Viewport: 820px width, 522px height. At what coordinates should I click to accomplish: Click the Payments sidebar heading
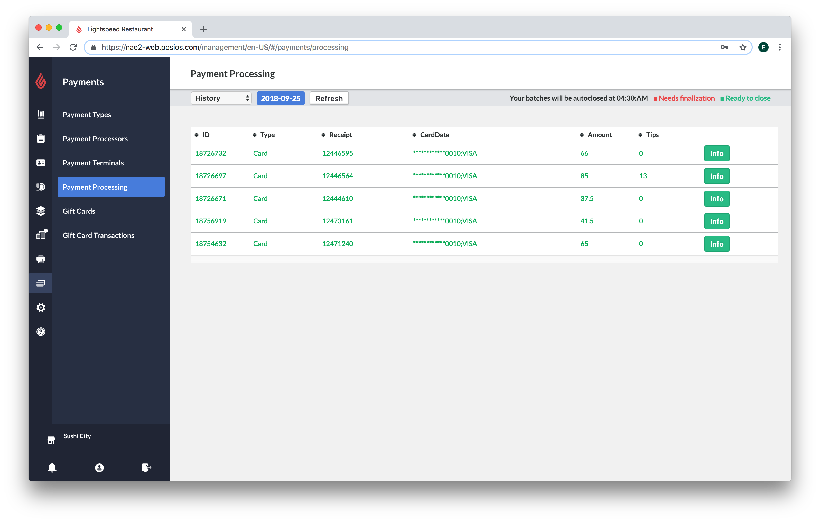[x=83, y=82]
